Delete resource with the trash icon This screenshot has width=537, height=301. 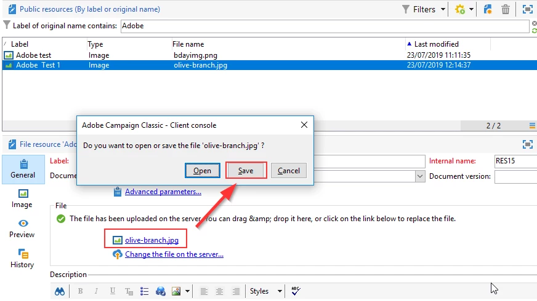(x=506, y=9)
